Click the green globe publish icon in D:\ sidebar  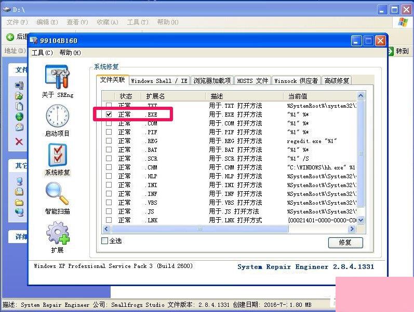point(19,117)
